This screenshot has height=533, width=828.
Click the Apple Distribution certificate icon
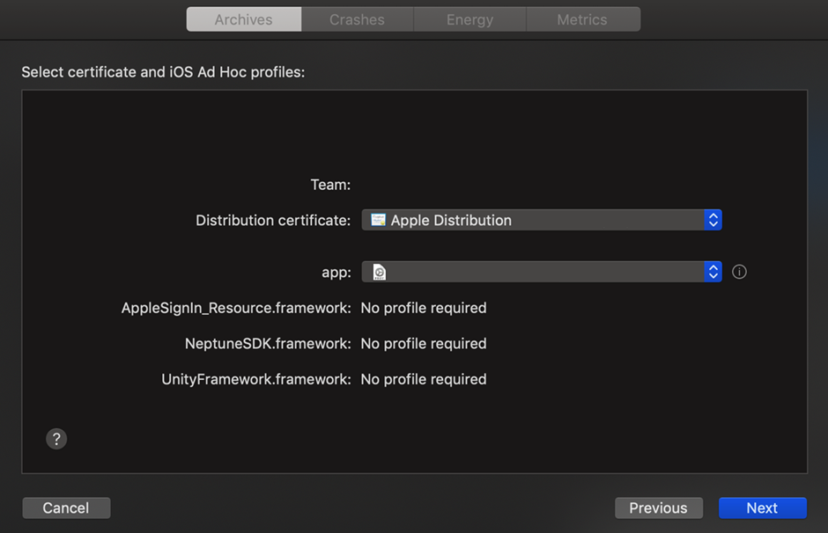[x=378, y=220]
